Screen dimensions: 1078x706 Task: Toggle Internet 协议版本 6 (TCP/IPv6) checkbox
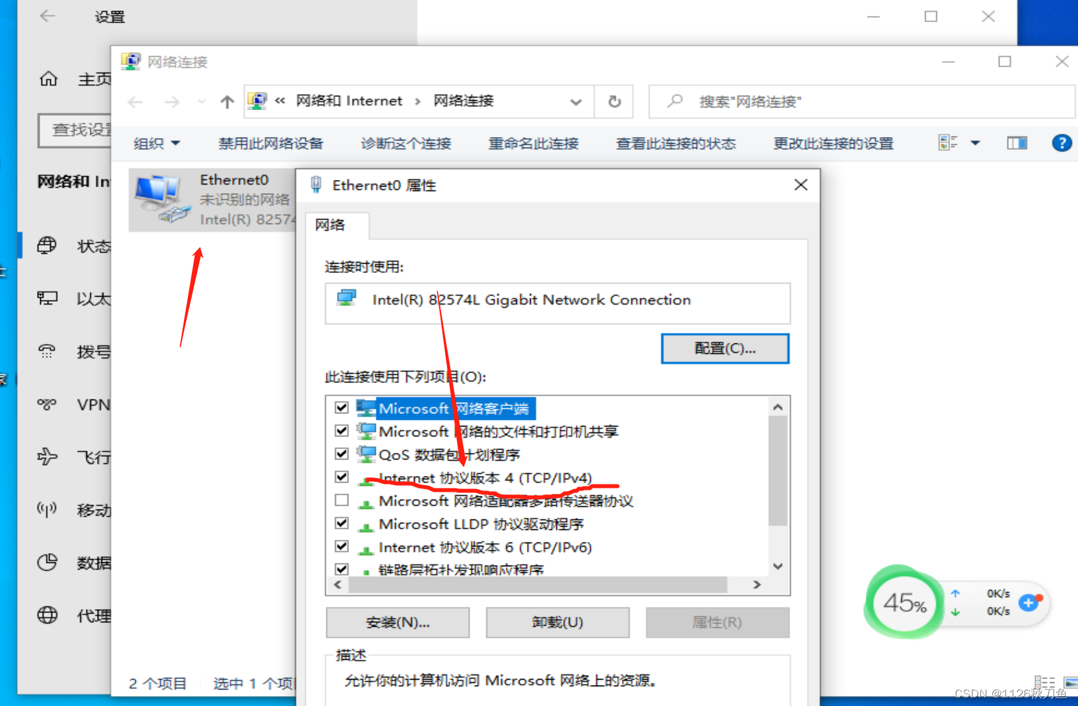[342, 546]
